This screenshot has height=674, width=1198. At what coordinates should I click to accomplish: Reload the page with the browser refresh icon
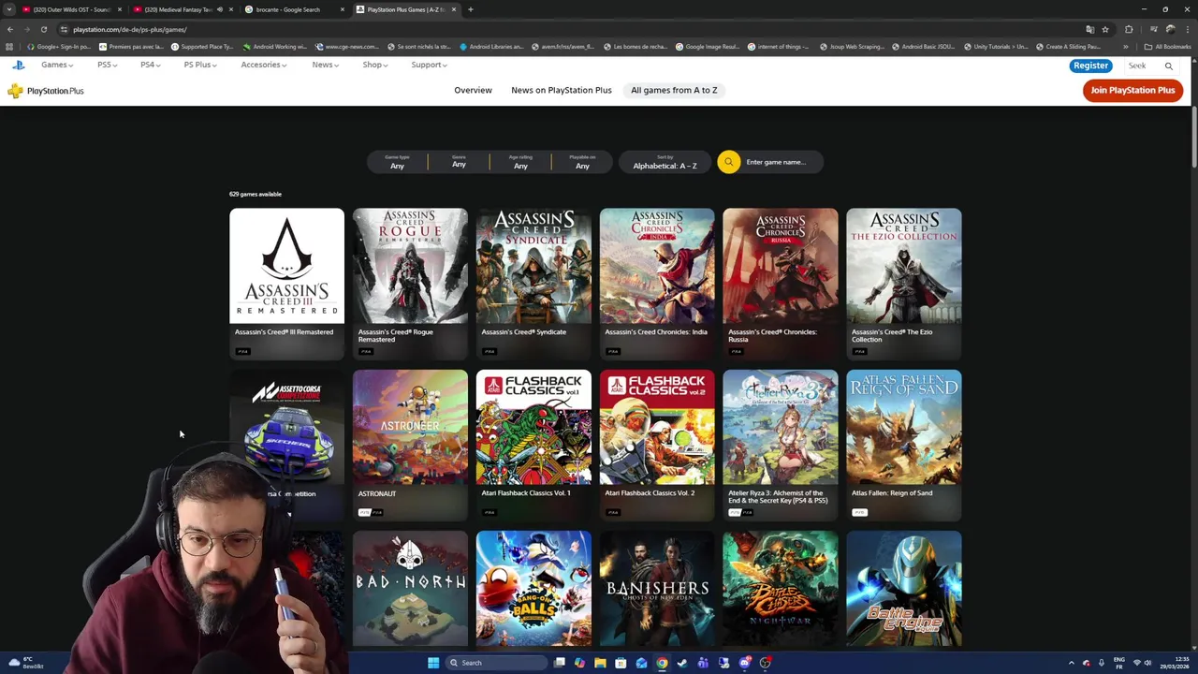[x=43, y=29]
